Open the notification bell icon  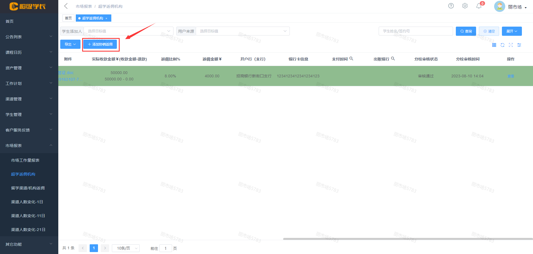click(479, 6)
